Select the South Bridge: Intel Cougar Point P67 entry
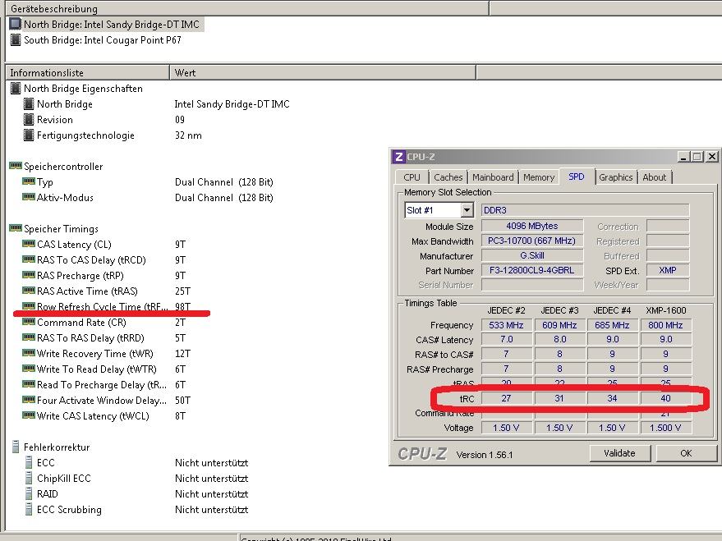 coord(102,40)
